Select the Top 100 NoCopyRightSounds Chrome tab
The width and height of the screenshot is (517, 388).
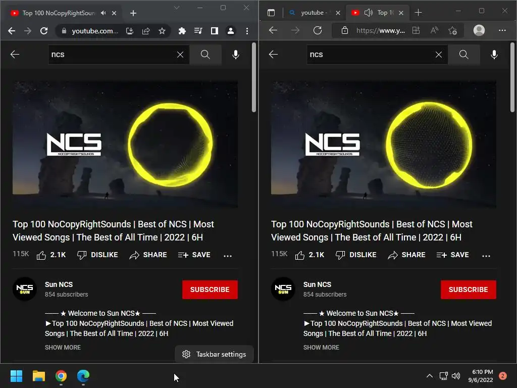pyautogui.click(x=64, y=13)
